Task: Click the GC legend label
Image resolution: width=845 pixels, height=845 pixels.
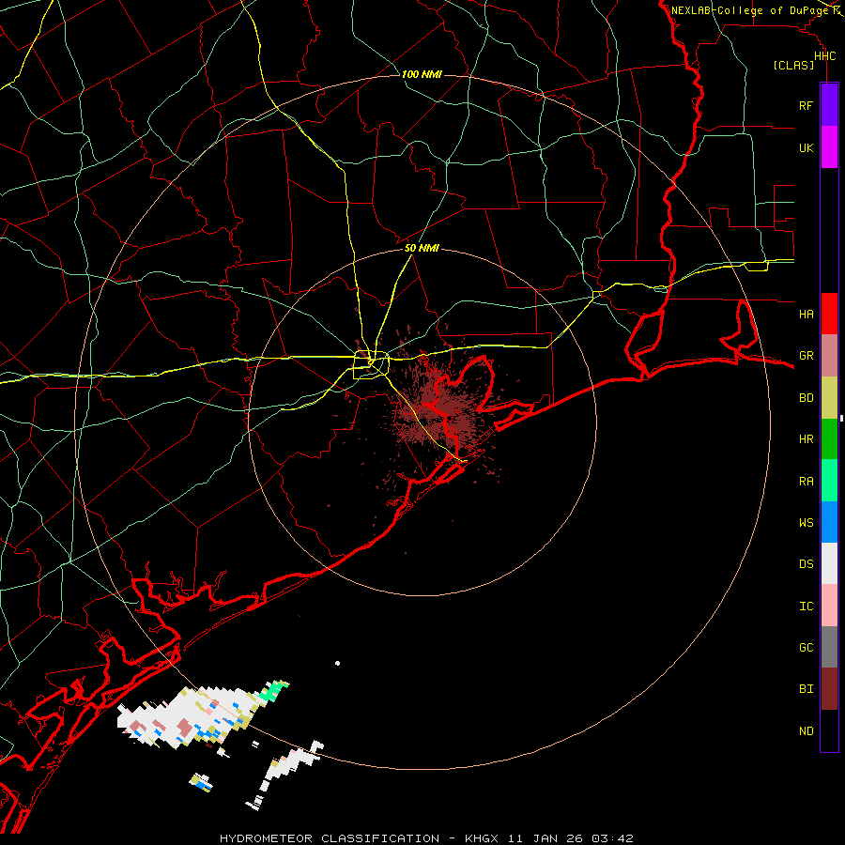Action: click(806, 648)
